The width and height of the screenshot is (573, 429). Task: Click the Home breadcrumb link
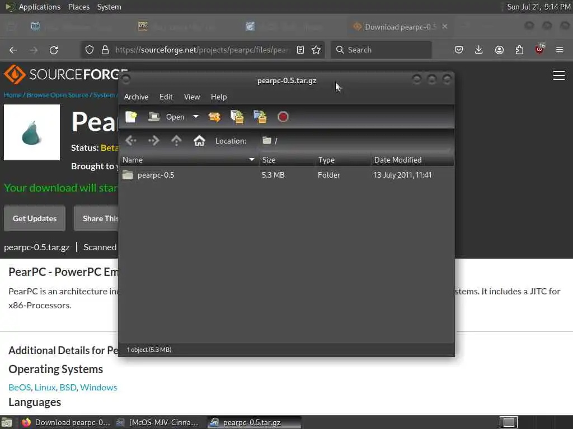[12, 95]
